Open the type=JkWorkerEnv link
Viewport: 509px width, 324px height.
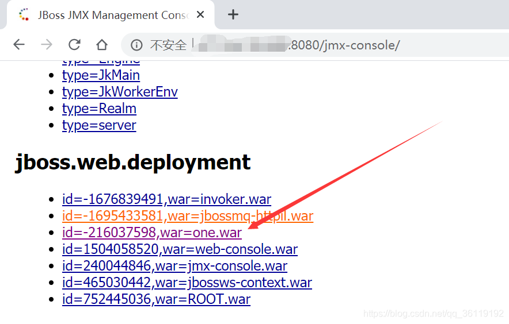point(120,92)
